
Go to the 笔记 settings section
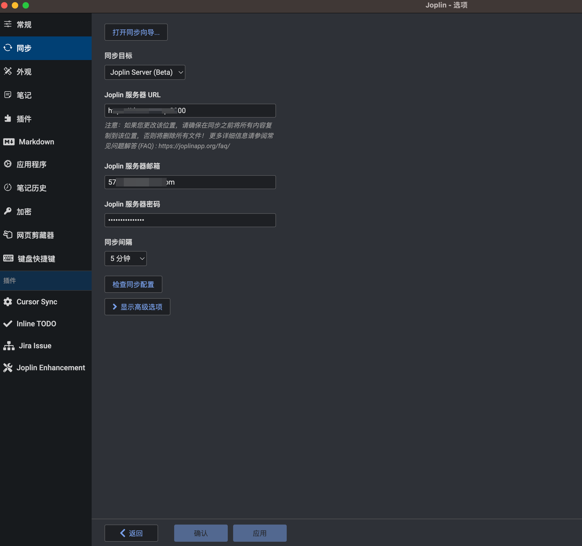point(46,95)
